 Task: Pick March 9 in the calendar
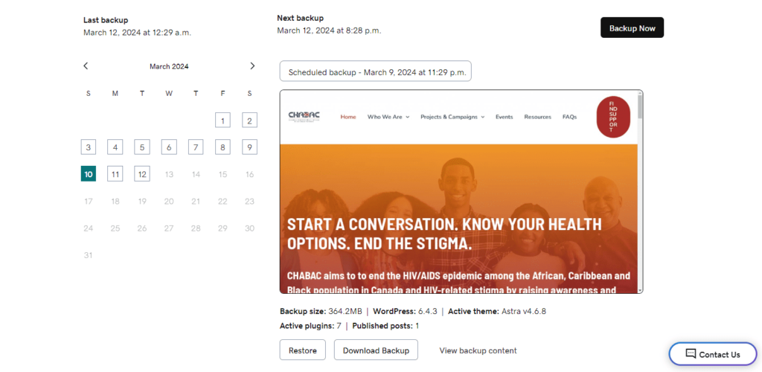(249, 147)
